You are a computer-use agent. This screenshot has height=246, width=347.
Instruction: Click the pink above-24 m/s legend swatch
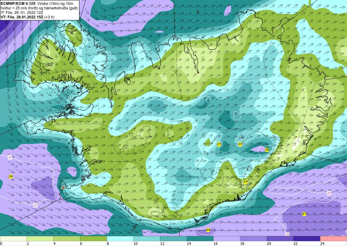(x=333, y=239)
